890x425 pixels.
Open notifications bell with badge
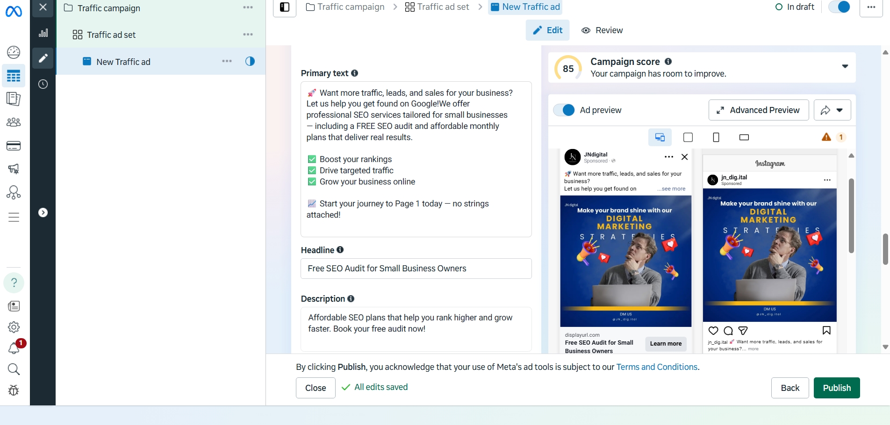point(14,347)
